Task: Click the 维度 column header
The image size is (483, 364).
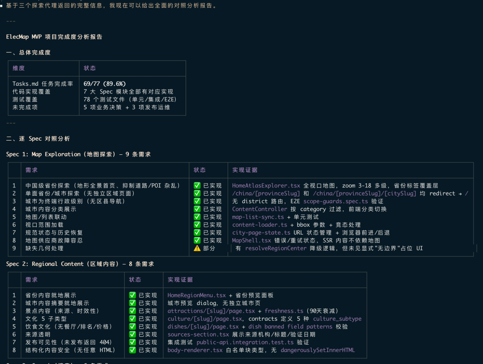Action: (x=18, y=68)
